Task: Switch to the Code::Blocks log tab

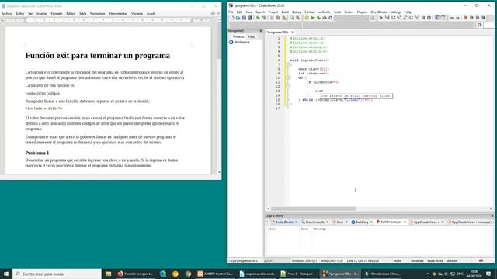Action: point(284,222)
